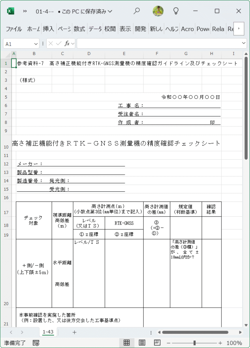250x348 pixels.
Task: Click the confirm entry checkmark icon
Action: (x=59, y=43)
